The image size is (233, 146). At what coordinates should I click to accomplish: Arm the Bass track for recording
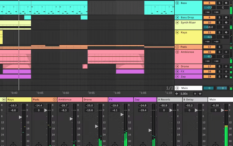(227, 3)
